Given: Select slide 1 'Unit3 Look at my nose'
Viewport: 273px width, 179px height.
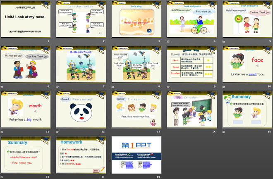Looking at the screenshot, I should 26,19.
